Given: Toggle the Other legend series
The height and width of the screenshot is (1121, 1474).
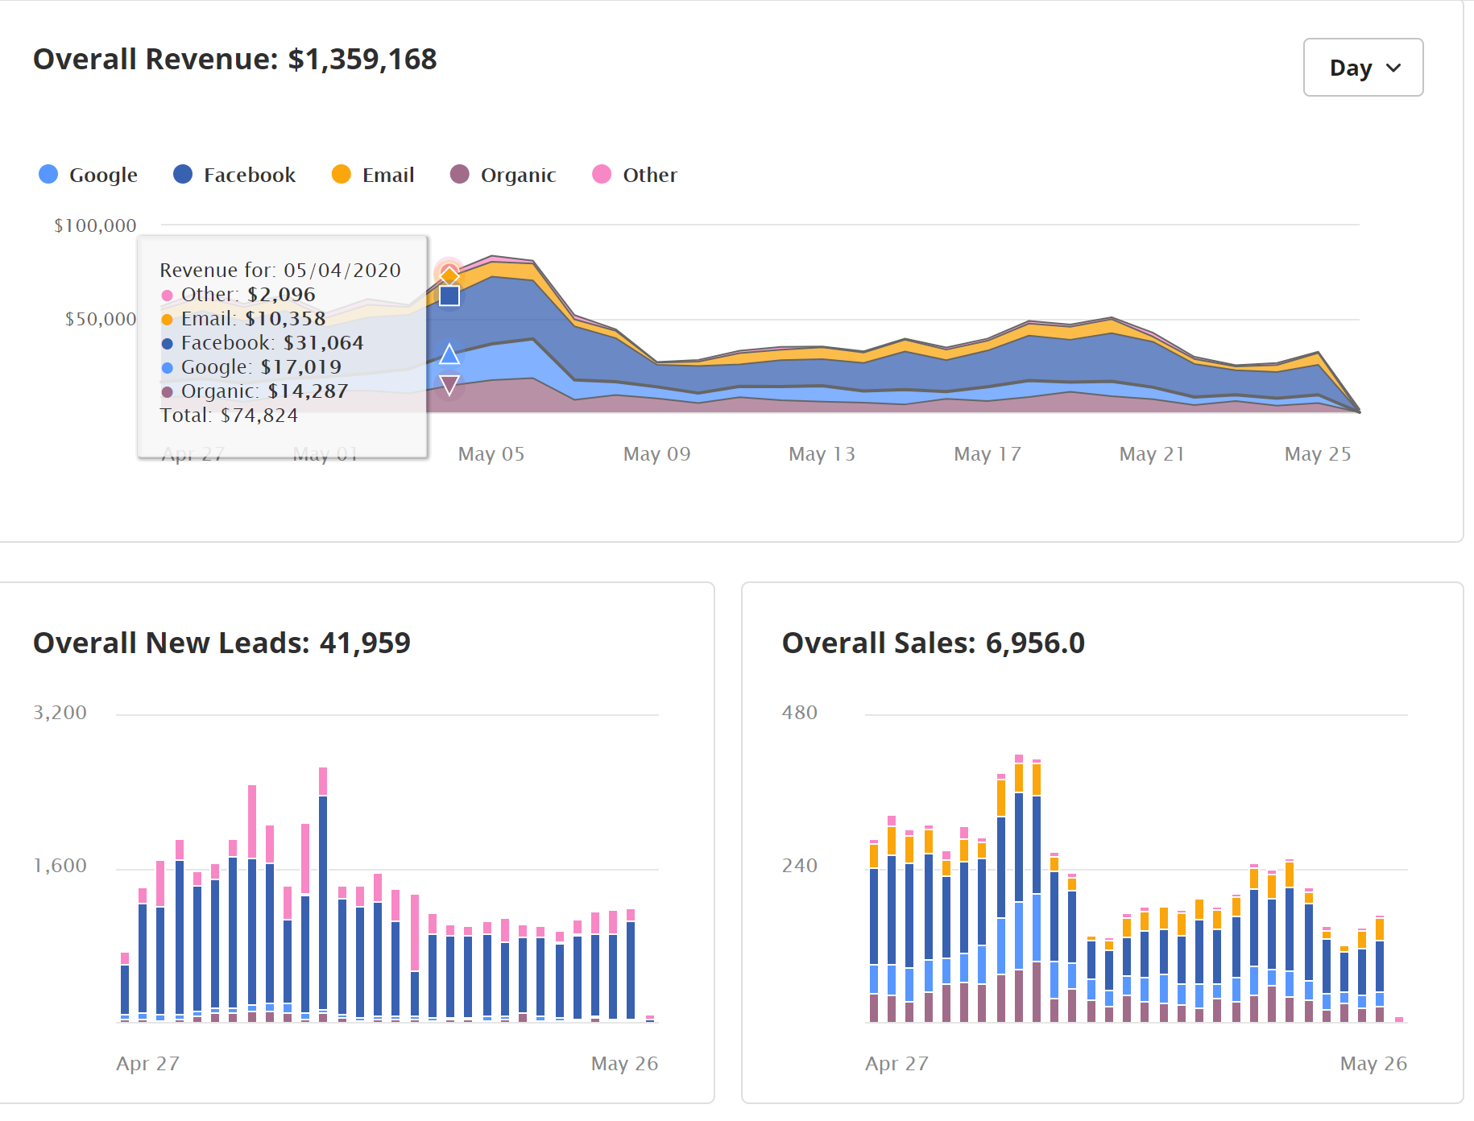Looking at the screenshot, I should point(635,175).
